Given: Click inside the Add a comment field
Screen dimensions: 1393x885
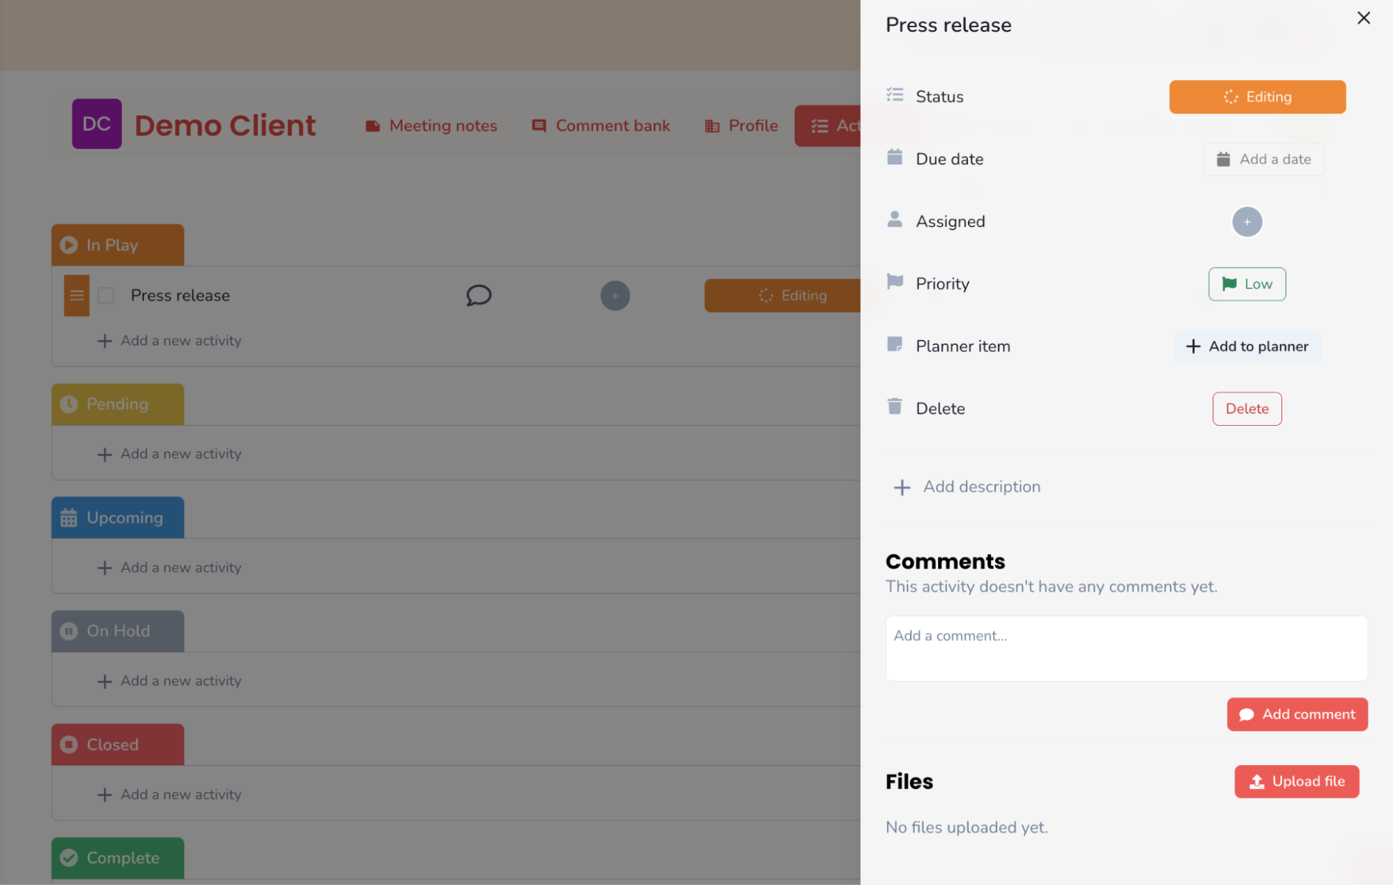Looking at the screenshot, I should click(1125, 647).
